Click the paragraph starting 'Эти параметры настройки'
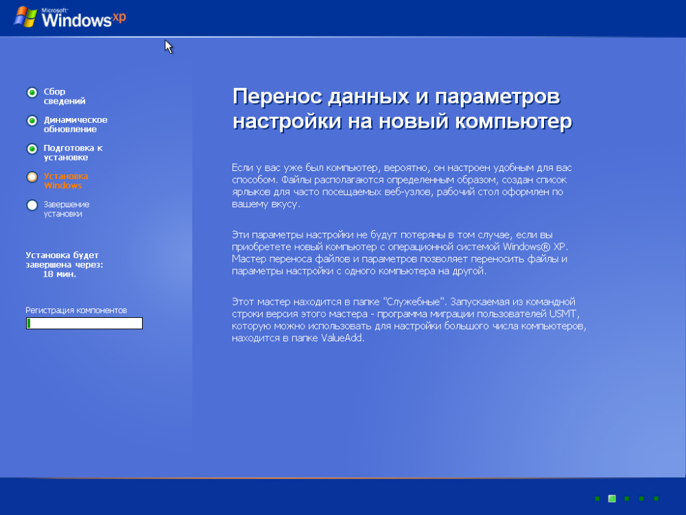 (400, 253)
